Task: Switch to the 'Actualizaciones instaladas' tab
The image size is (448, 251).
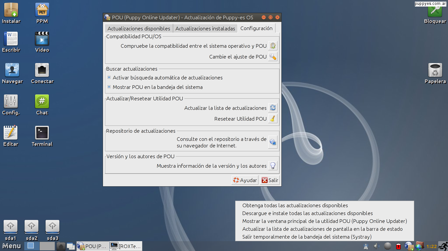Action: [x=205, y=28]
